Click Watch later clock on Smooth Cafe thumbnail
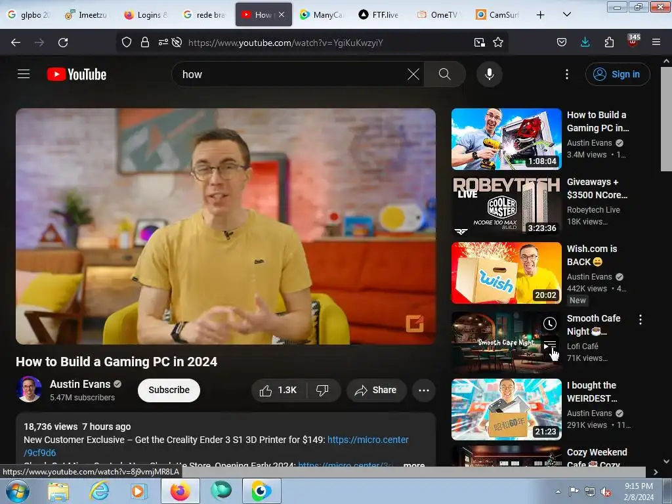Viewport: 672px width, 504px height. click(549, 324)
